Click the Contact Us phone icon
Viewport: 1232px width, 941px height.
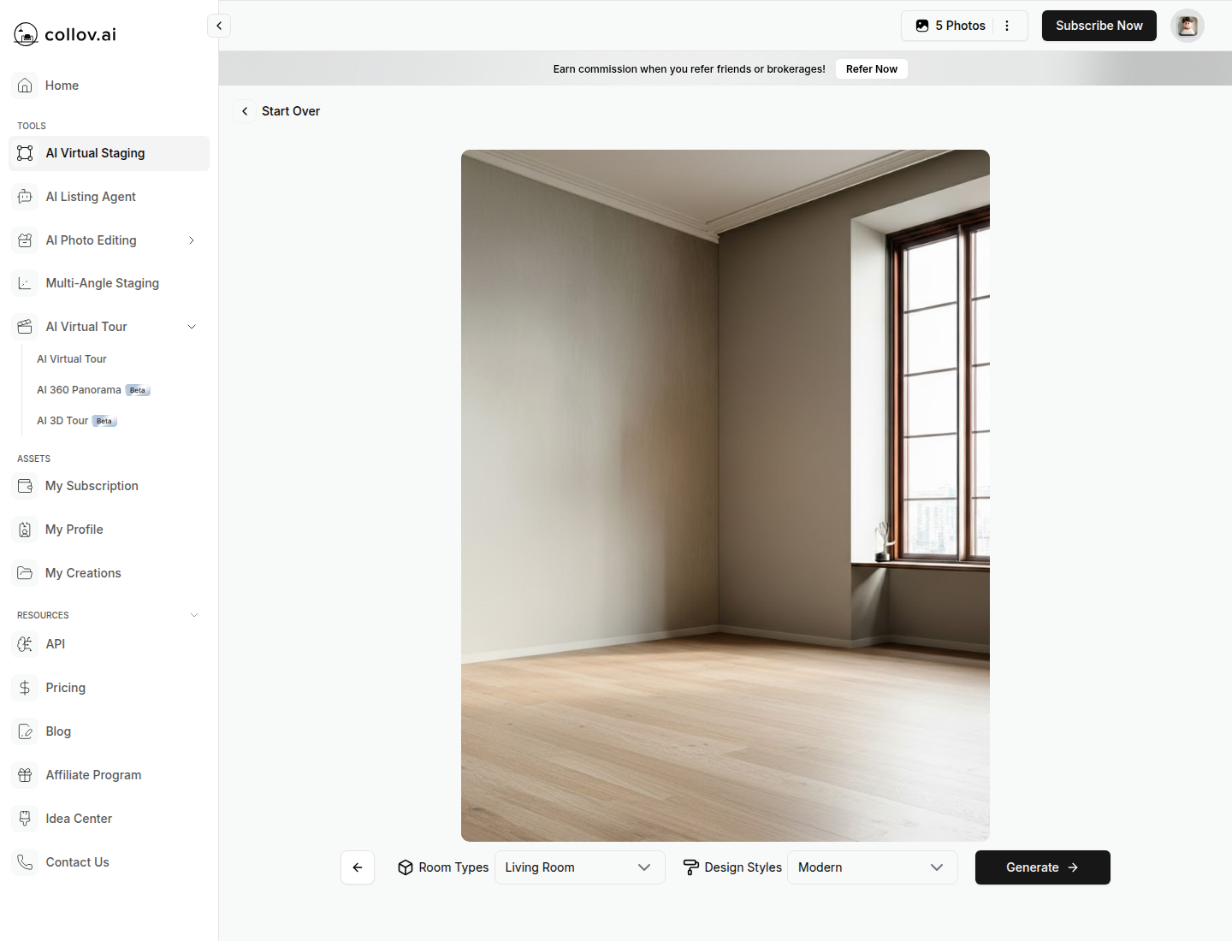pos(25,862)
